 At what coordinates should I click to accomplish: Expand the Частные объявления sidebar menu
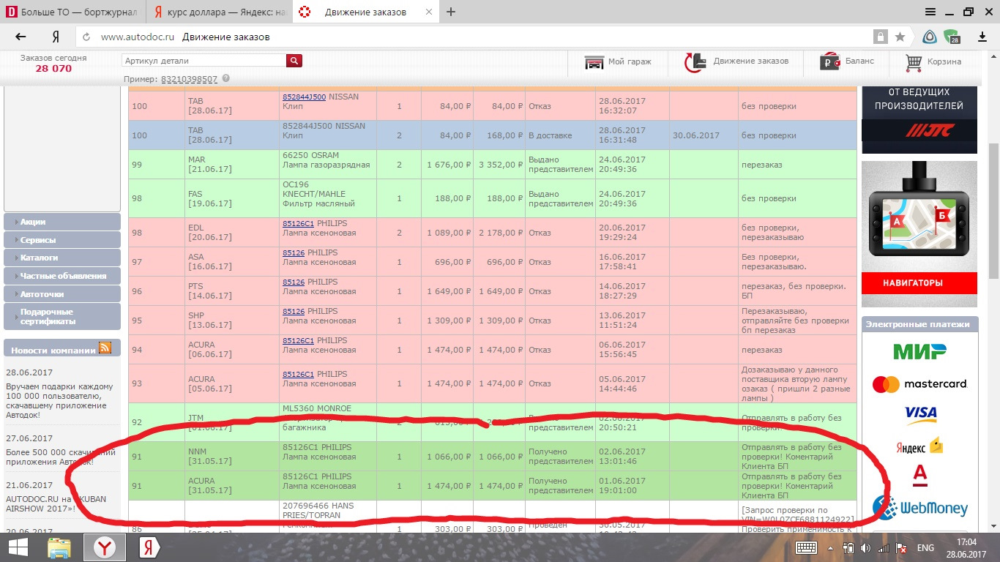coord(62,276)
